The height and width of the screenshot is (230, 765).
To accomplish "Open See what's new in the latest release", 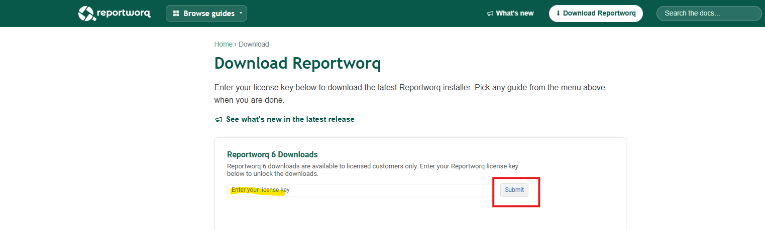I will pos(284,119).
